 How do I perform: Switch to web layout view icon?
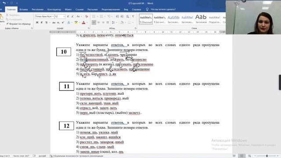(250, 156)
